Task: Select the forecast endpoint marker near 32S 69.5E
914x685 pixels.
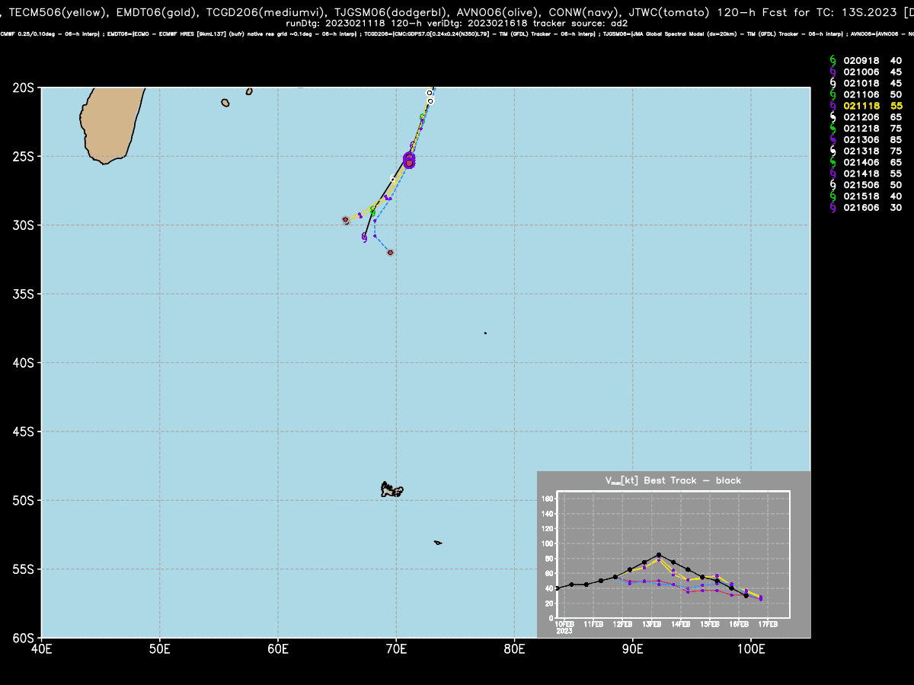Action: point(390,253)
